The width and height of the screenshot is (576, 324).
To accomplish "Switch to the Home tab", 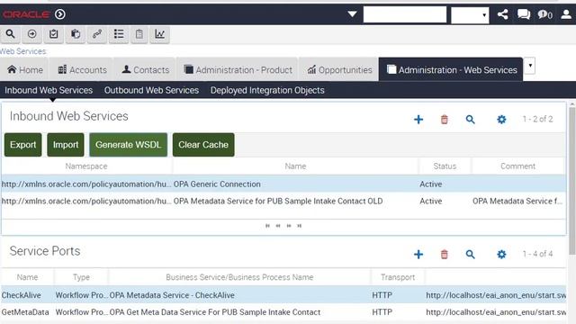I will (25, 70).
